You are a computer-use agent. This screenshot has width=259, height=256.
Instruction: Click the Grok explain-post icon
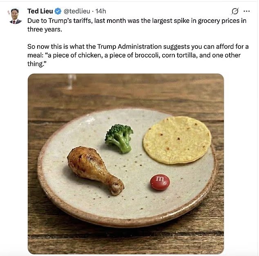coord(235,11)
